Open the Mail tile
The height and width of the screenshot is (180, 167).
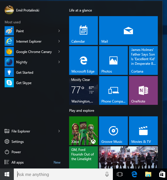pyautogui.click(x=128, y=31)
